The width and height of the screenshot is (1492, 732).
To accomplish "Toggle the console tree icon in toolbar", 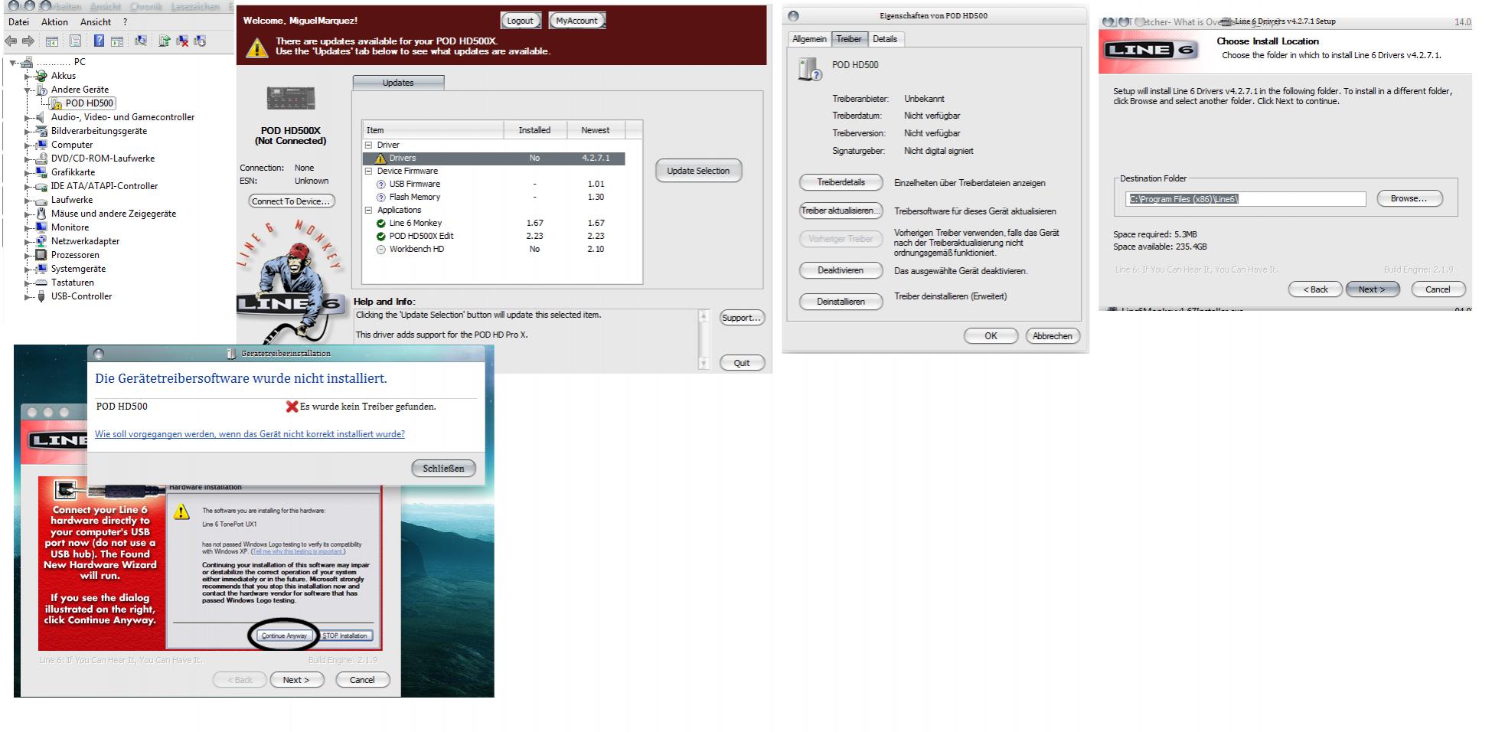I will 52,41.
